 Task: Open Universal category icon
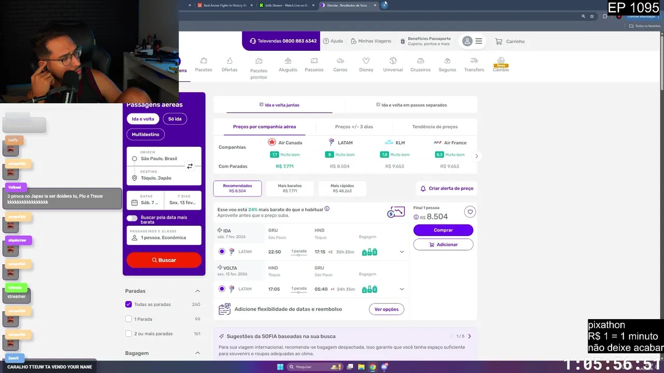[x=393, y=65]
